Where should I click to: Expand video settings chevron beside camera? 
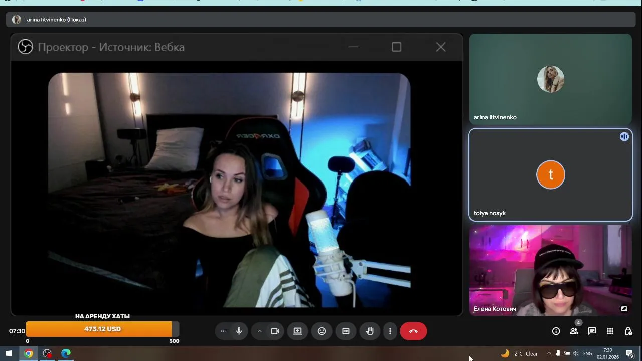point(260,331)
